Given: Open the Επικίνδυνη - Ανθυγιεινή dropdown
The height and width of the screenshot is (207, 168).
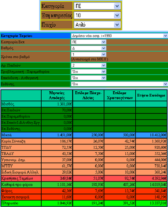Looking at the screenshot, I should click(x=89, y=78).
